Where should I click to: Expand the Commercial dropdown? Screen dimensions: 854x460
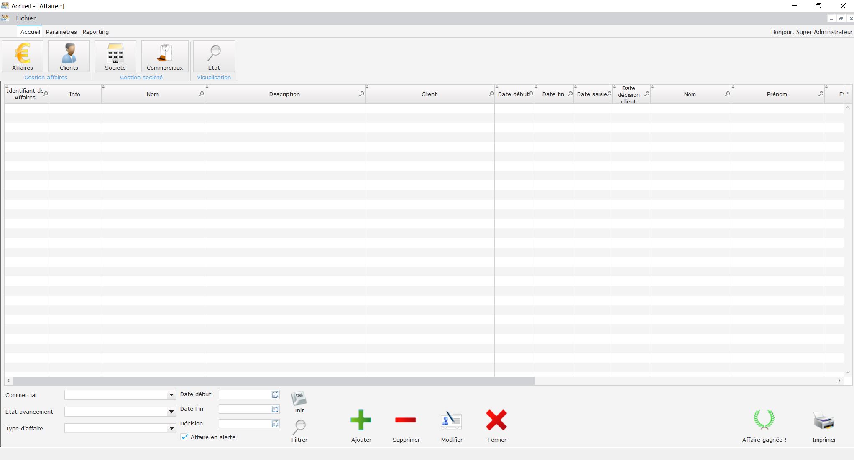(x=171, y=395)
